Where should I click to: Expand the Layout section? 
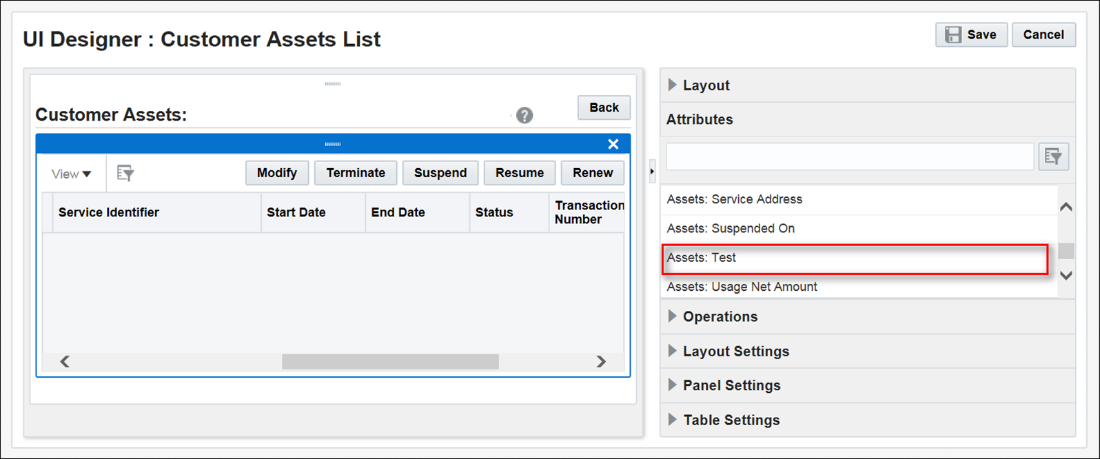pyautogui.click(x=706, y=85)
